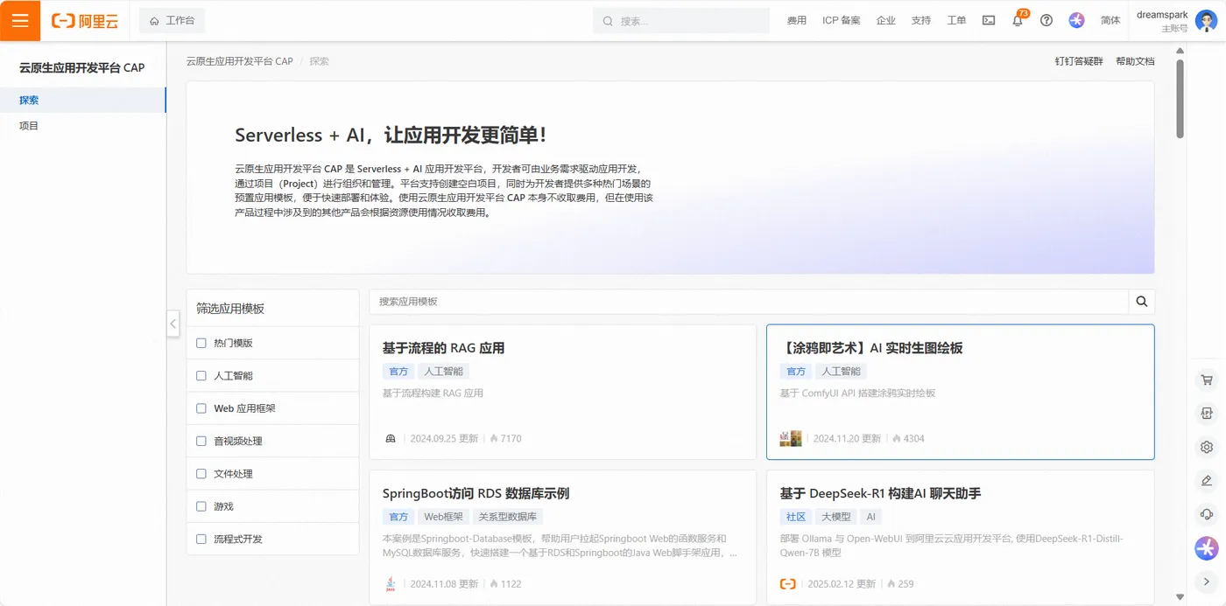The width and height of the screenshot is (1226, 606).
Task: Check the 流程式开发 filter checkbox
Action: coord(201,540)
